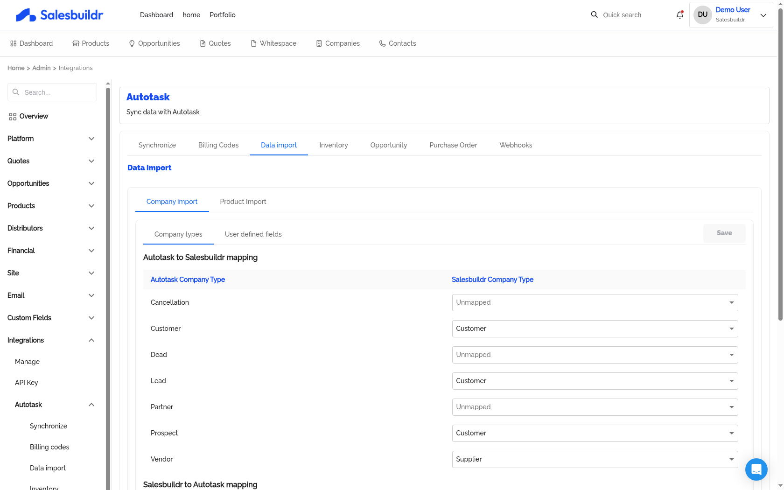Screen dimensions: 784x490
Task: Click the top Dashboard menu link
Action: 156,15
